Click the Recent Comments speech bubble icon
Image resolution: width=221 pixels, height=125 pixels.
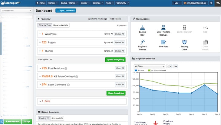click(39, 112)
